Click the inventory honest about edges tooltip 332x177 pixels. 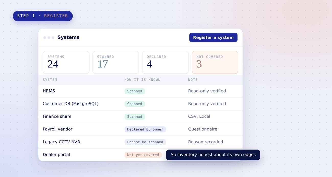tap(213, 155)
